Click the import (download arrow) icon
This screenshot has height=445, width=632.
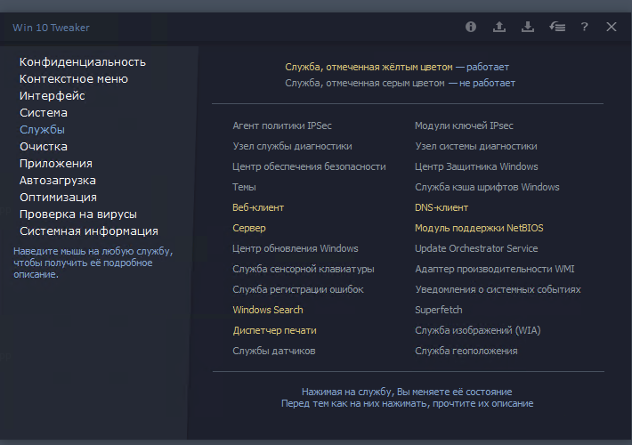pyautogui.click(x=528, y=27)
